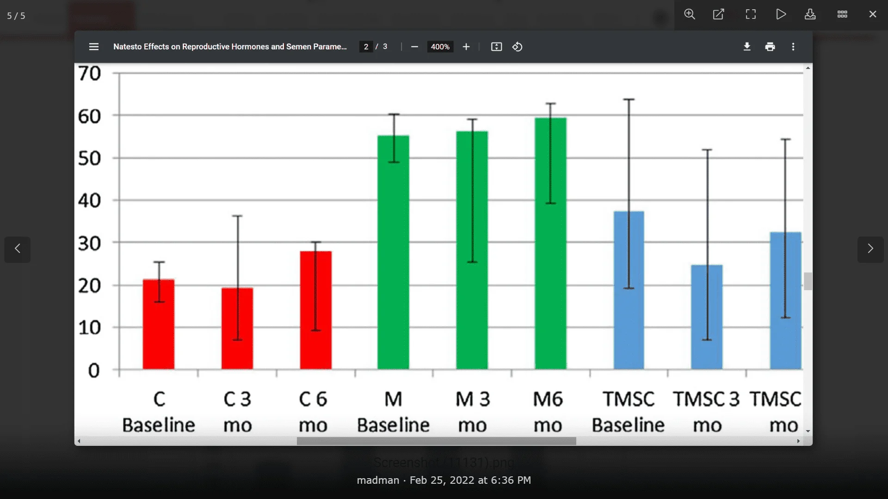Viewport: 888px width, 499px height.
Task: Download the image from lightbox toolbar
Action: pos(810,14)
